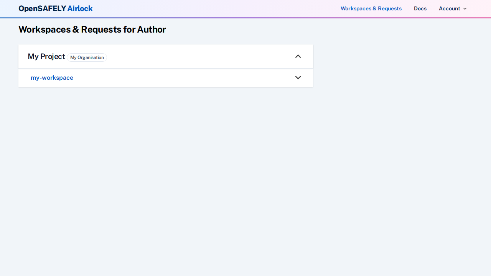491x276 pixels.
Task: Open the Account dropdown menu
Action: click(450, 8)
